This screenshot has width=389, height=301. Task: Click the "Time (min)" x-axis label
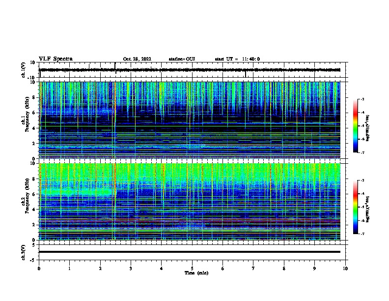coord(196,273)
